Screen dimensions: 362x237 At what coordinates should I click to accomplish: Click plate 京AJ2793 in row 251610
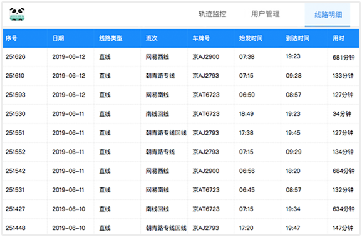pos(205,76)
